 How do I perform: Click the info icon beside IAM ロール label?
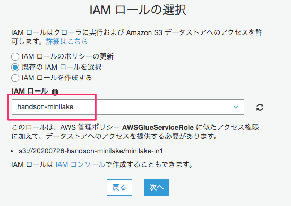coord(55,92)
